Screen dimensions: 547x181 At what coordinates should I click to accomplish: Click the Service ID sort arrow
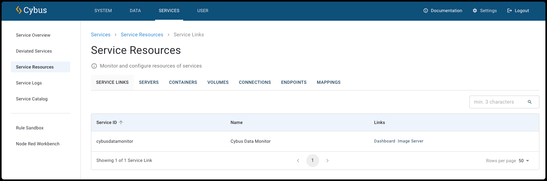coord(121,122)
